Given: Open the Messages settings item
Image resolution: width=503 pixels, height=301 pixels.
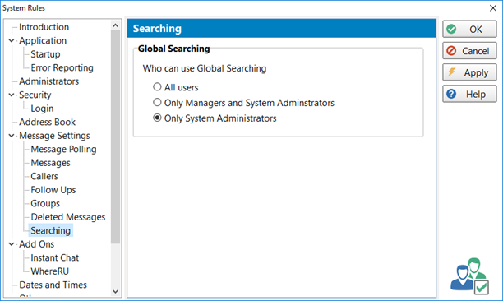Looking at the screenshot, I should point(50,163).
